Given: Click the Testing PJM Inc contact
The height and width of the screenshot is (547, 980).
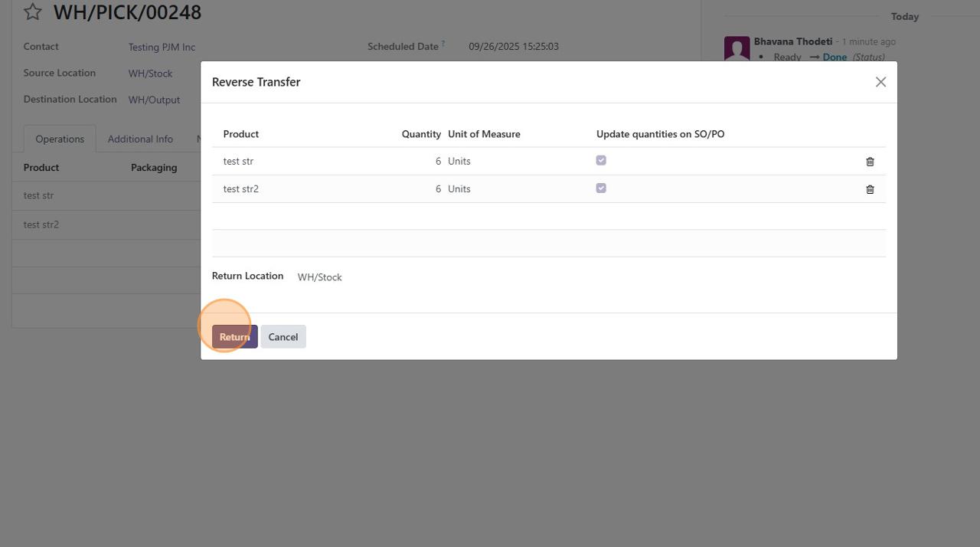Looking at the screenshot, I should [162, 47].
